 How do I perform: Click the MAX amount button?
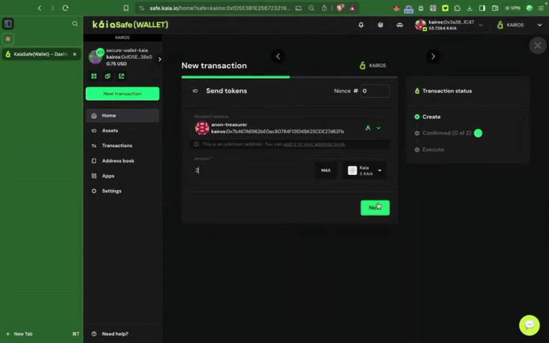point(325,170)
